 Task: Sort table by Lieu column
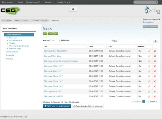[123, 47]
